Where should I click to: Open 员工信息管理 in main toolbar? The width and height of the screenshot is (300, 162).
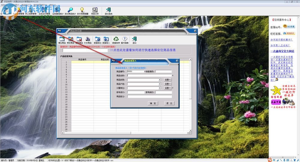click(x=31, y=11)
